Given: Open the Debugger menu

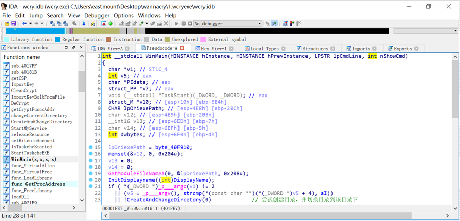Looking at the screenshot, I should 97,15.
